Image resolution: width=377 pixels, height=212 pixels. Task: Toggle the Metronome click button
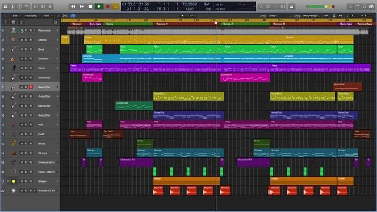[x=292, y=6]
